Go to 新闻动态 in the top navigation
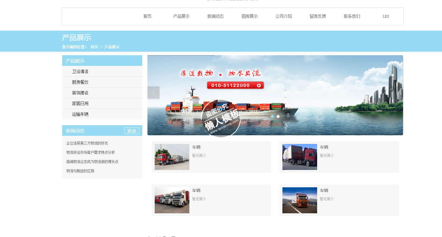442x237 pixels. (x=215, y=16)
